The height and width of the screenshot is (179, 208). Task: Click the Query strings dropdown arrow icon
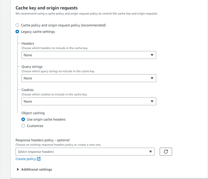coord(152,78)
